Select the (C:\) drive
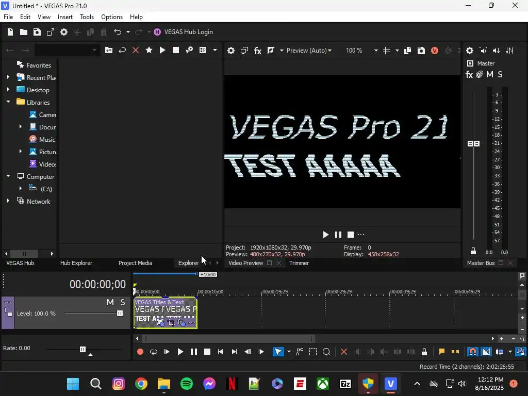Image resolution: width=528 pixels, height=396 pixels. (x=40, y=189)
